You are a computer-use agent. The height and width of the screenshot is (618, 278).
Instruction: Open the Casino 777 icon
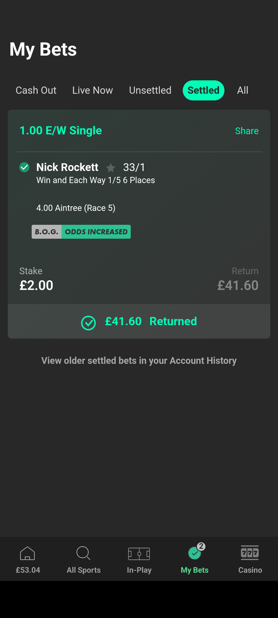[250, 553]
